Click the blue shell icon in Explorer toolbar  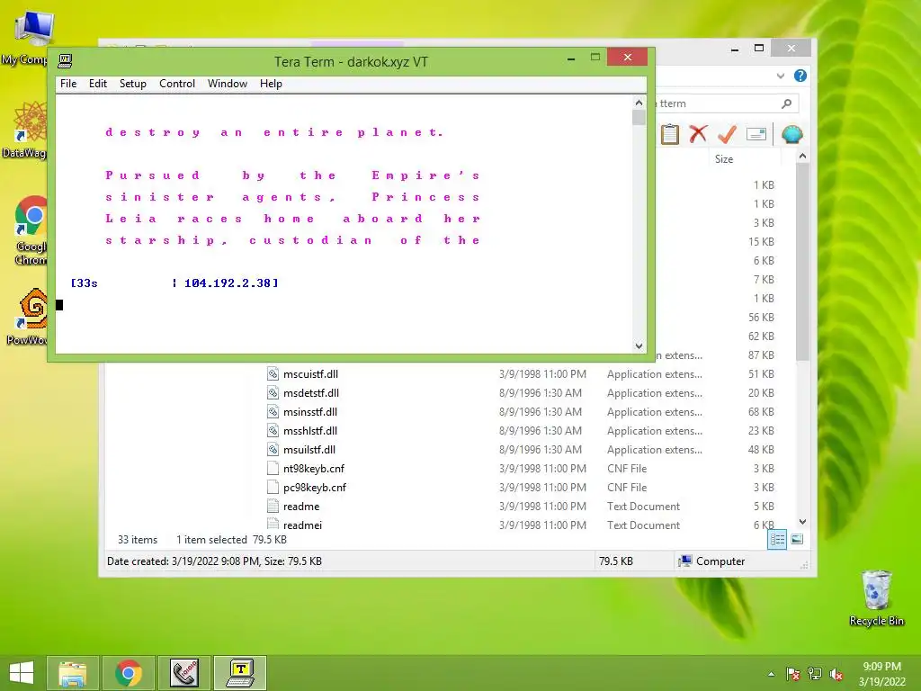click(791, 134)
